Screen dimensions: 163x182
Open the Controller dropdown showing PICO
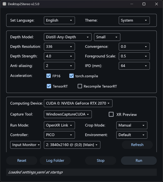[59, 135]
